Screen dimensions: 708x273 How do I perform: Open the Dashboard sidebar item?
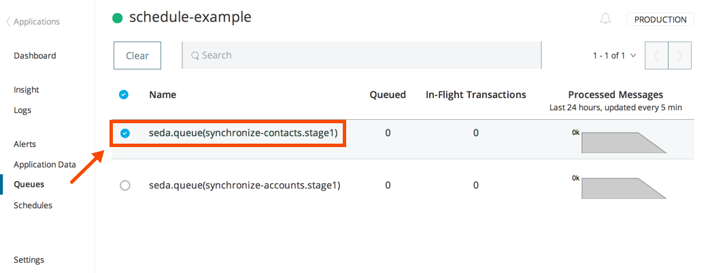35,56
